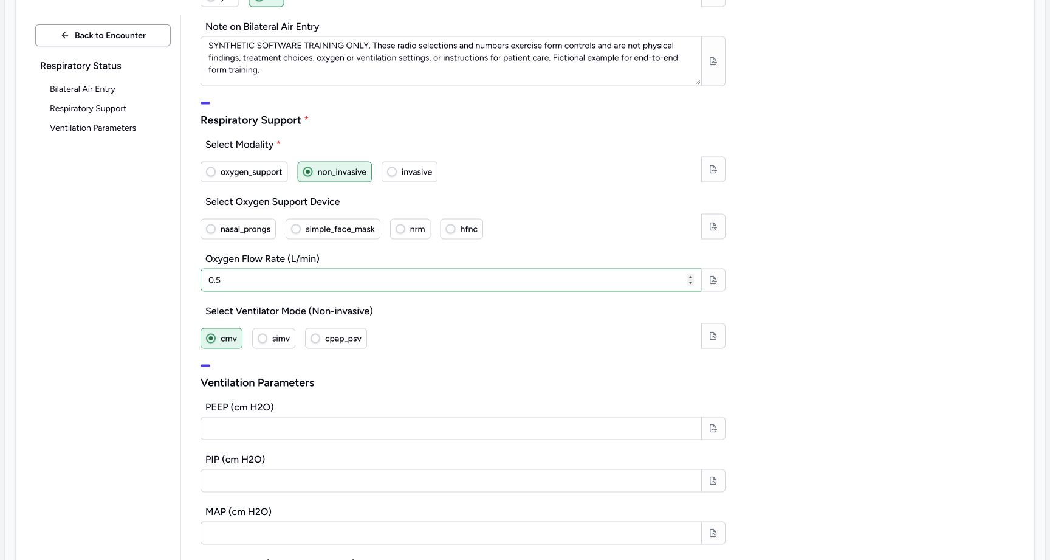The image size is (1050, 560).
Task: Jump to Ventilation Parameters section
Action: pos(93,128)
